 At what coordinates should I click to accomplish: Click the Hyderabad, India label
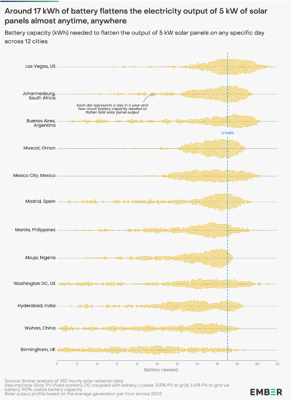point(36,306)
